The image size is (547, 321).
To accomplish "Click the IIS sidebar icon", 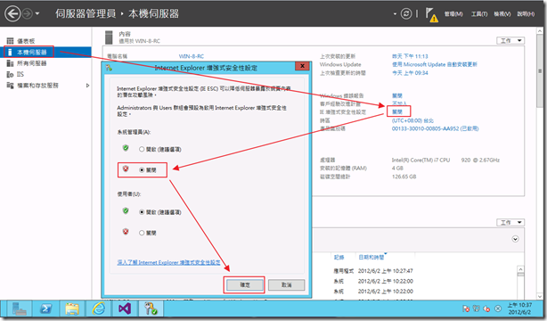I will (x=10, y=74).
